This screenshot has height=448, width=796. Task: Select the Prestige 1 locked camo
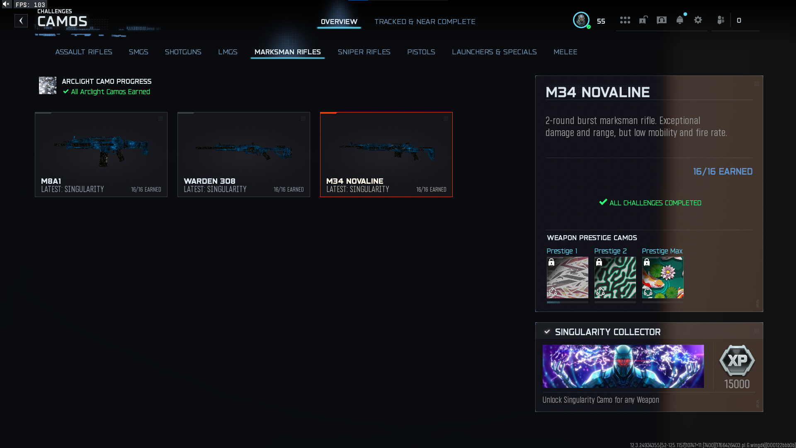(x=567, y=278)
